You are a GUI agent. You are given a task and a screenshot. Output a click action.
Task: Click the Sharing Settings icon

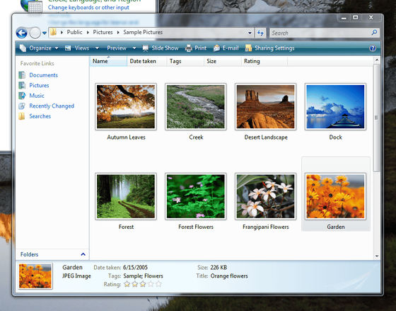pyautogui.click(x=248, y=48)
